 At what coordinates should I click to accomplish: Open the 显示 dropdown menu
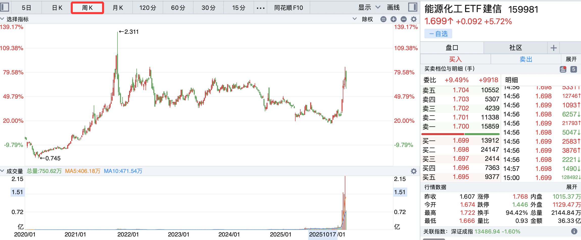click(x=369, y=8)
